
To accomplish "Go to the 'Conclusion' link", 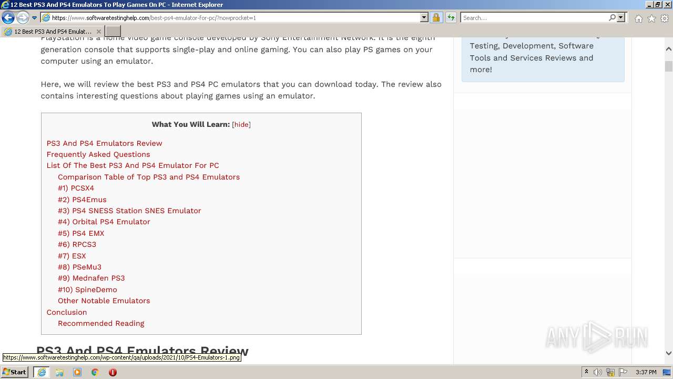I will [x=67, y=312].
